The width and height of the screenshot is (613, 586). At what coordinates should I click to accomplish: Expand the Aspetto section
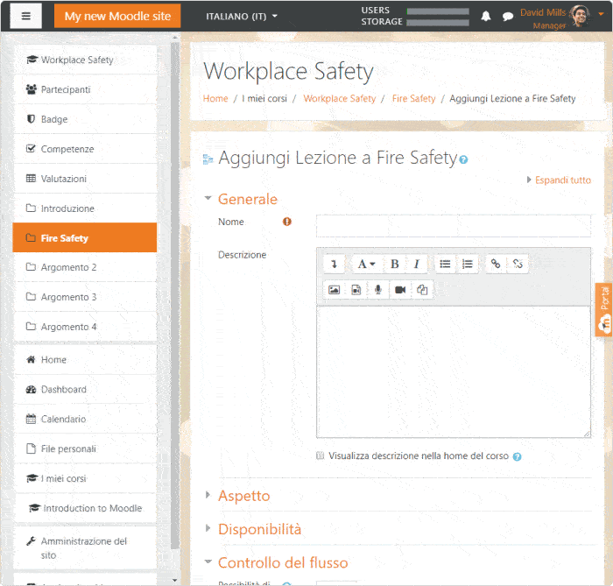243,496
